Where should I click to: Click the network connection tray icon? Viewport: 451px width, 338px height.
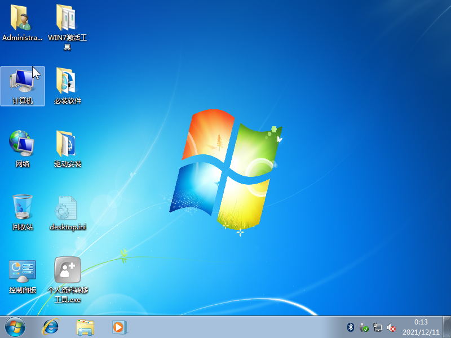click(377, 327)
